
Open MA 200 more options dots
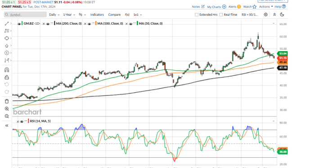point(52,23)
